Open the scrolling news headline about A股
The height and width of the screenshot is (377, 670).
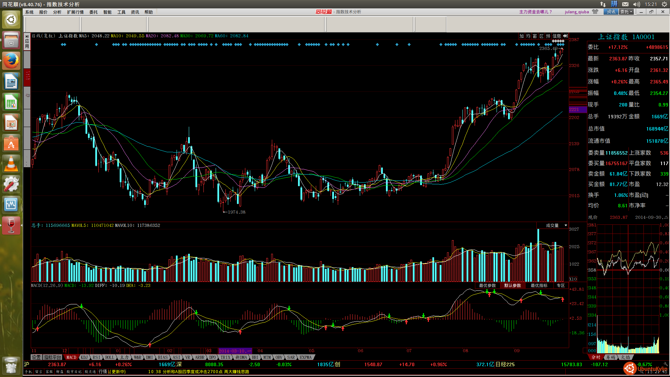tap(199, 372)
